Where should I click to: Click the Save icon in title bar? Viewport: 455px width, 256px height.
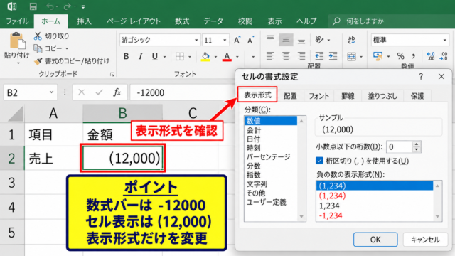(33, 6)
